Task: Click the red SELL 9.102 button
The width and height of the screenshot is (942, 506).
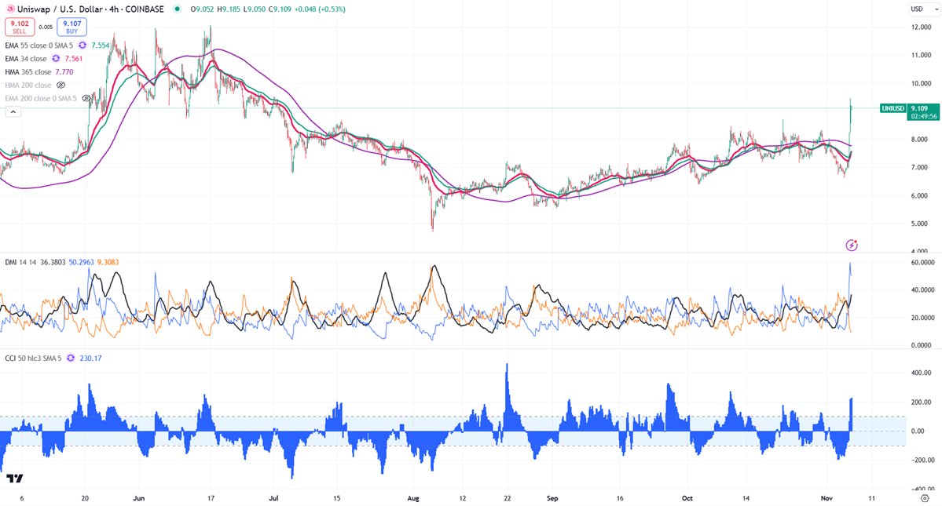Action: (x=20, y=27)
